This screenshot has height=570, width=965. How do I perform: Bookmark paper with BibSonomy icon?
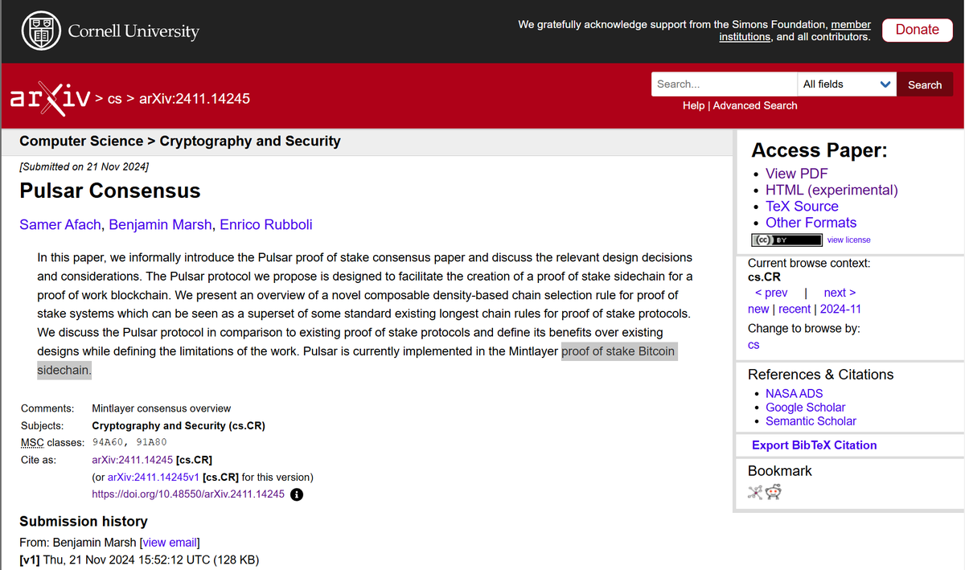[x=755, y=492]
